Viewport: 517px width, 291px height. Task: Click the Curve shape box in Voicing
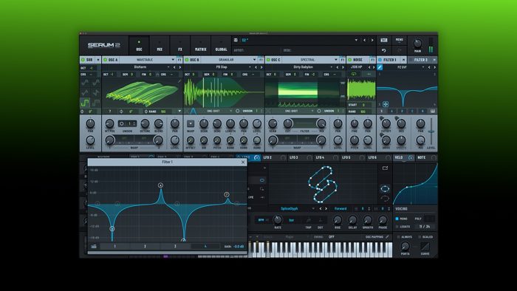[x=425, y=246]
